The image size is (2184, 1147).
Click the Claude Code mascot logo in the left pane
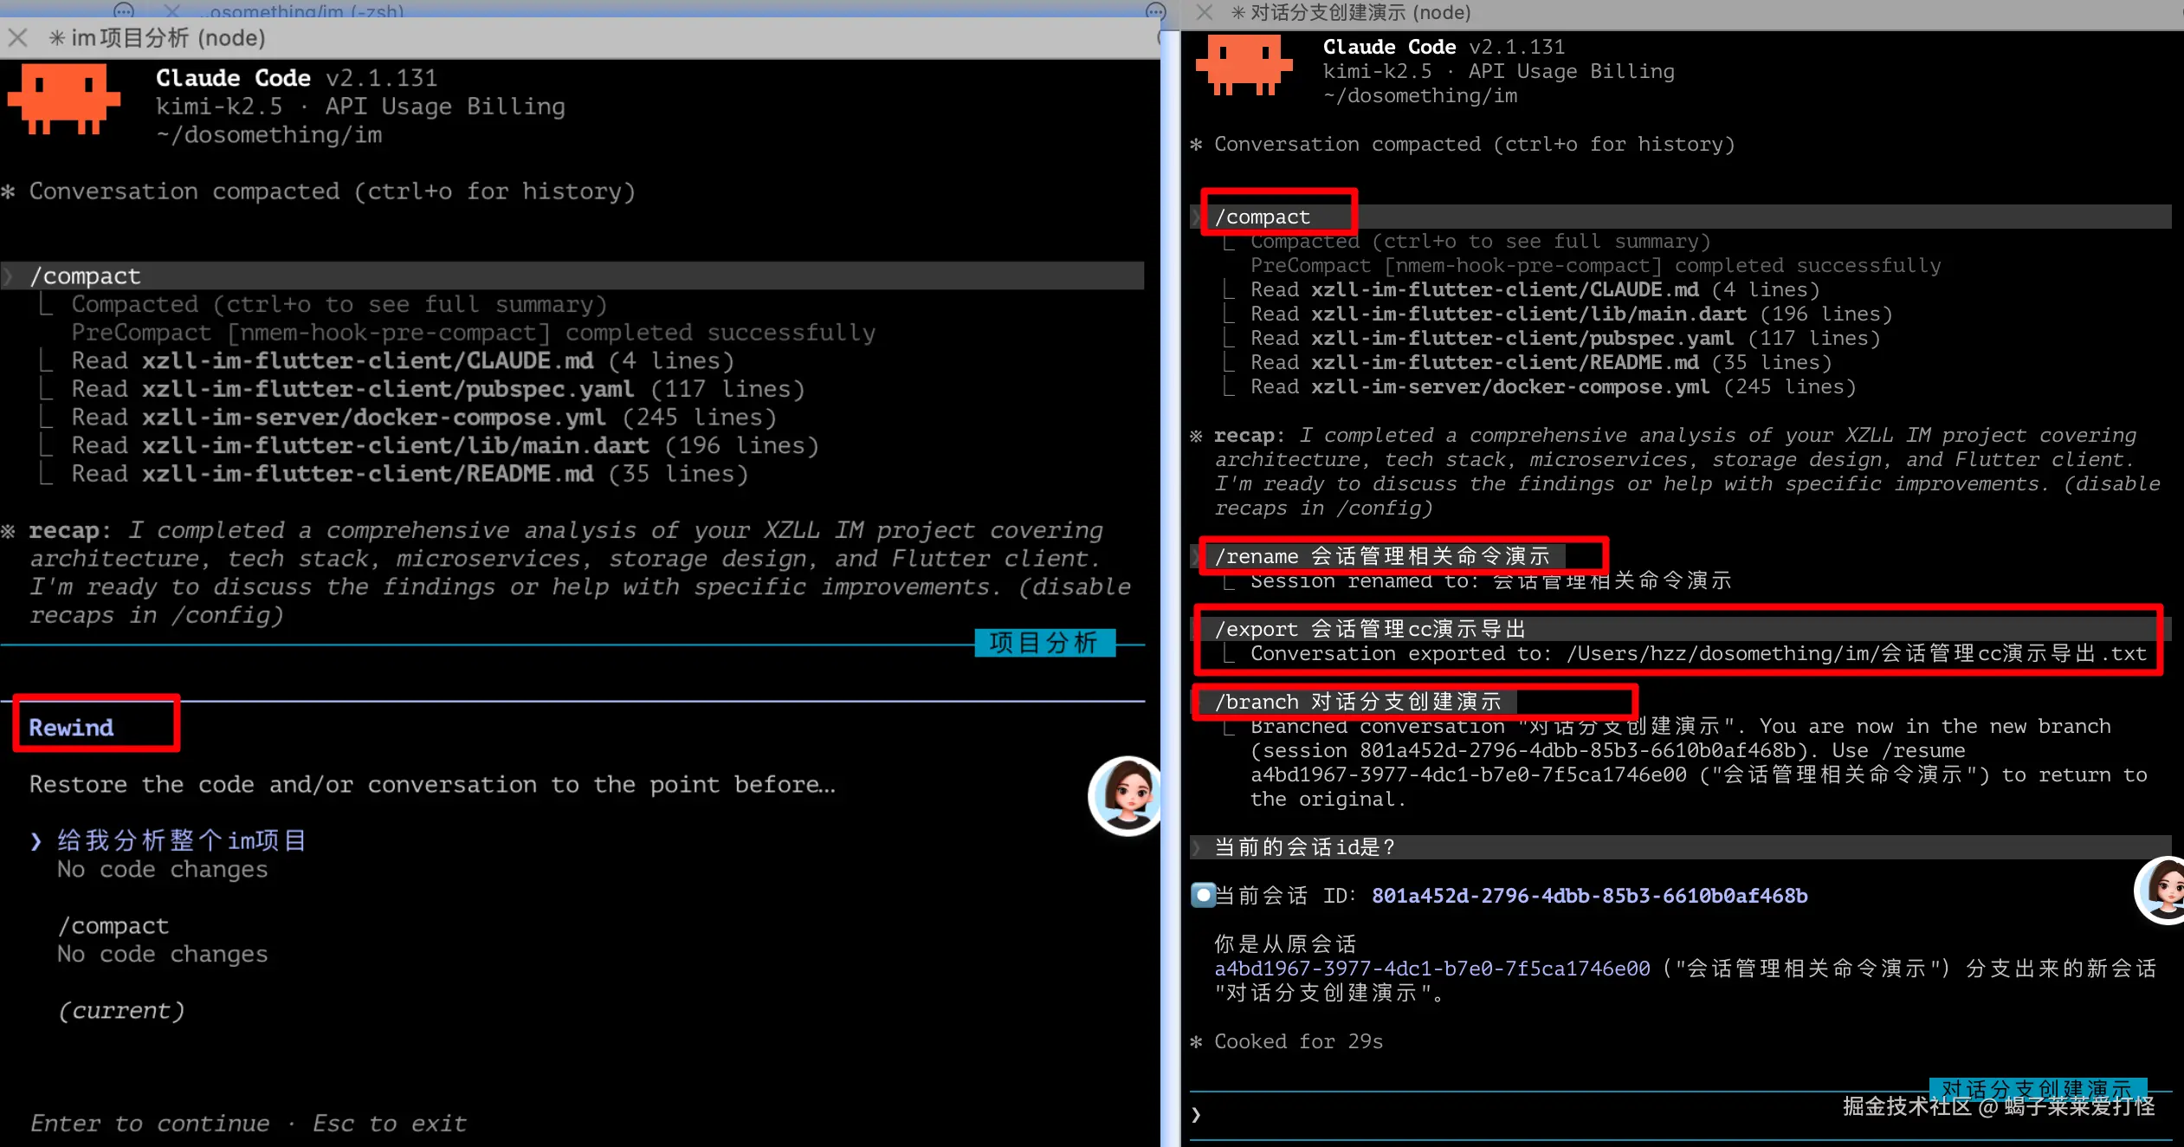tap(64, 100)
